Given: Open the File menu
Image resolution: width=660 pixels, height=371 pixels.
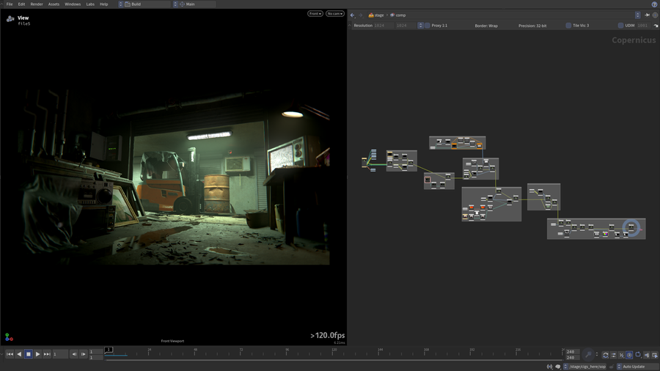Looking at the screenshot, I should 10,4.
